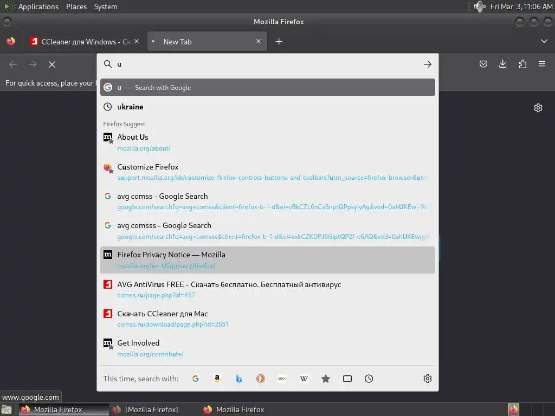Open Save to Pocket button
Screen dimensions: 555x416
(x=483, y=64)
